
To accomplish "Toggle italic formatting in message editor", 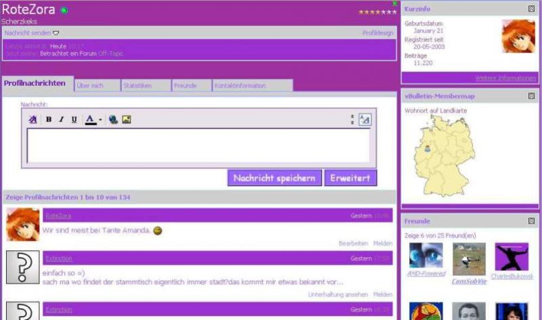I will coord(61,120).
